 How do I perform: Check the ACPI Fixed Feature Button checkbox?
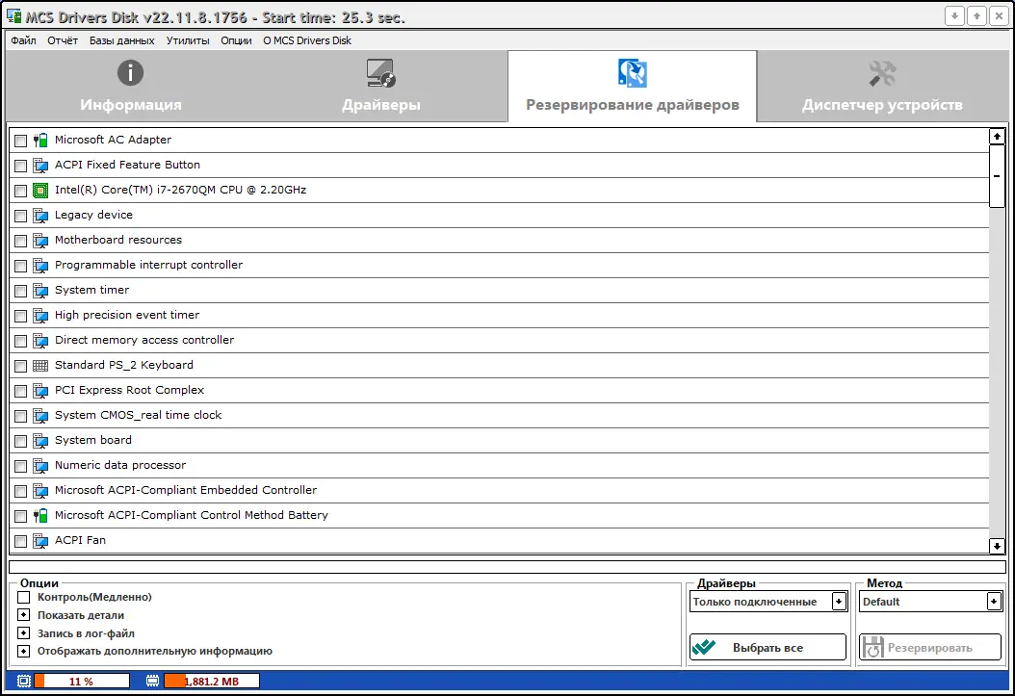click(21, 166)
